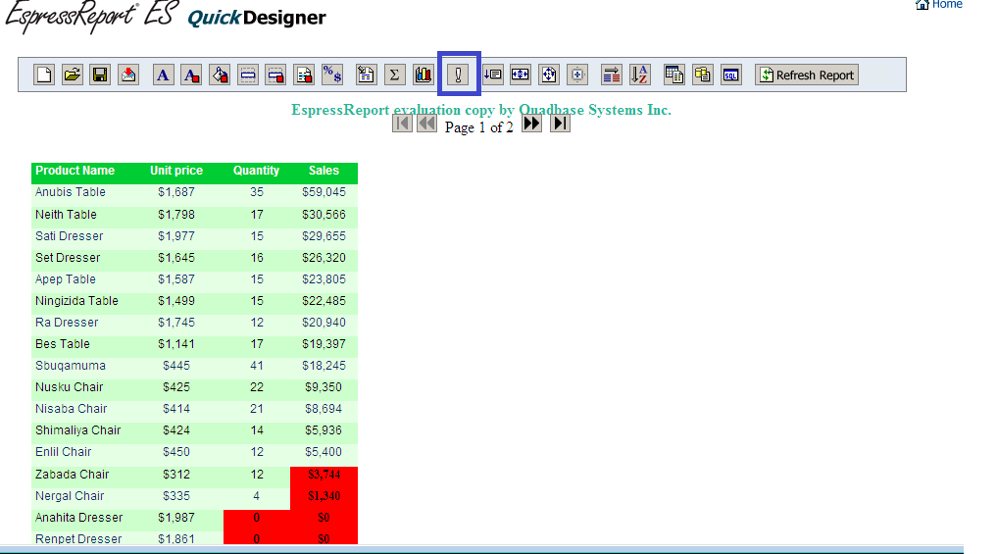Click the $30,566 sales value
Screen dimensions: 997x554
pos(324,215)
